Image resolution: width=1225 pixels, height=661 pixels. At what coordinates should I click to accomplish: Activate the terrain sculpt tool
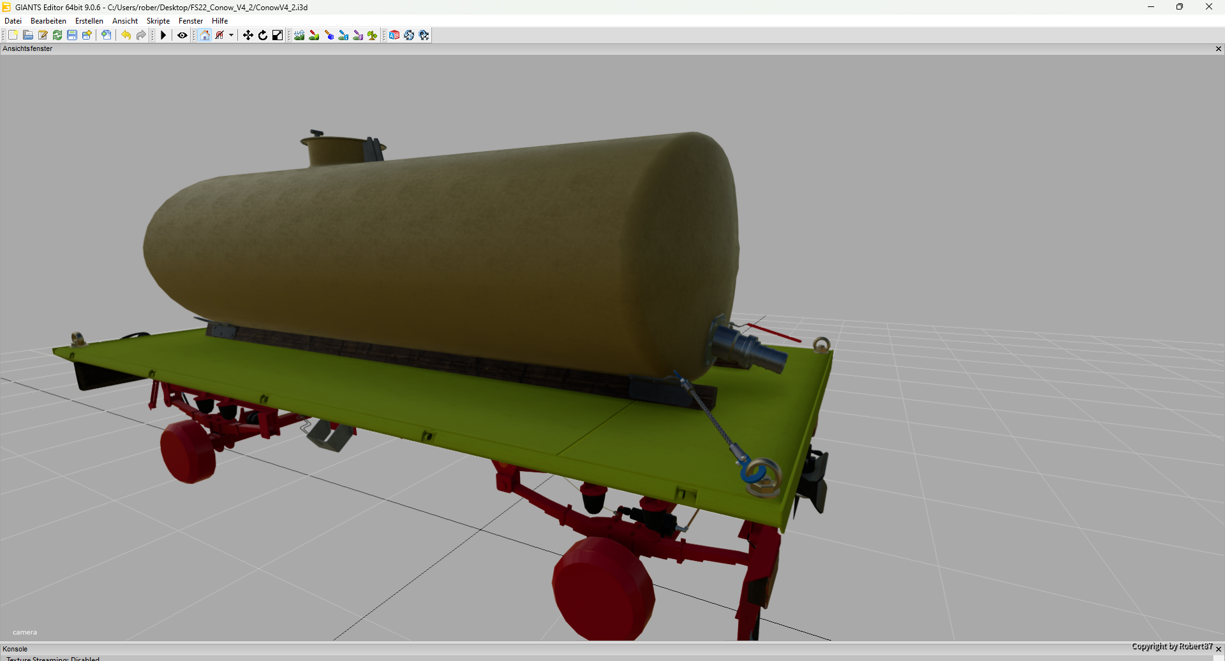[299, 35]
